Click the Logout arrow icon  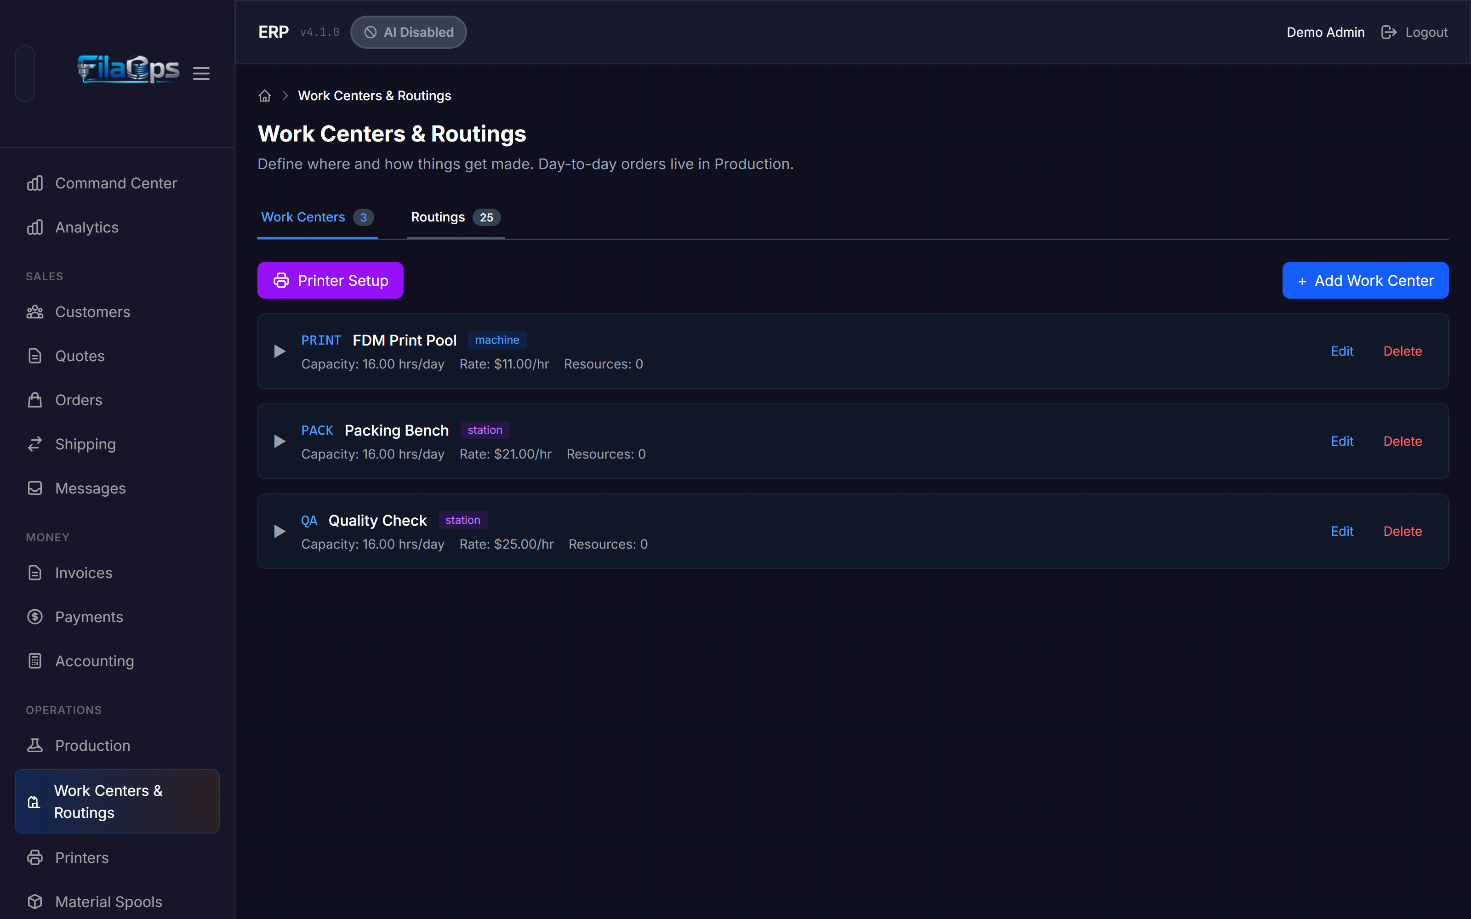1388,32
